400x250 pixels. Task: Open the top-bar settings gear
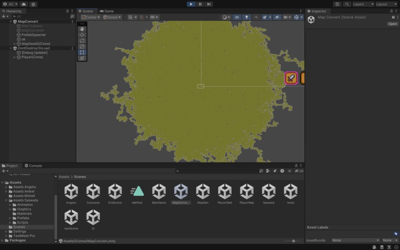click(33, 4)
